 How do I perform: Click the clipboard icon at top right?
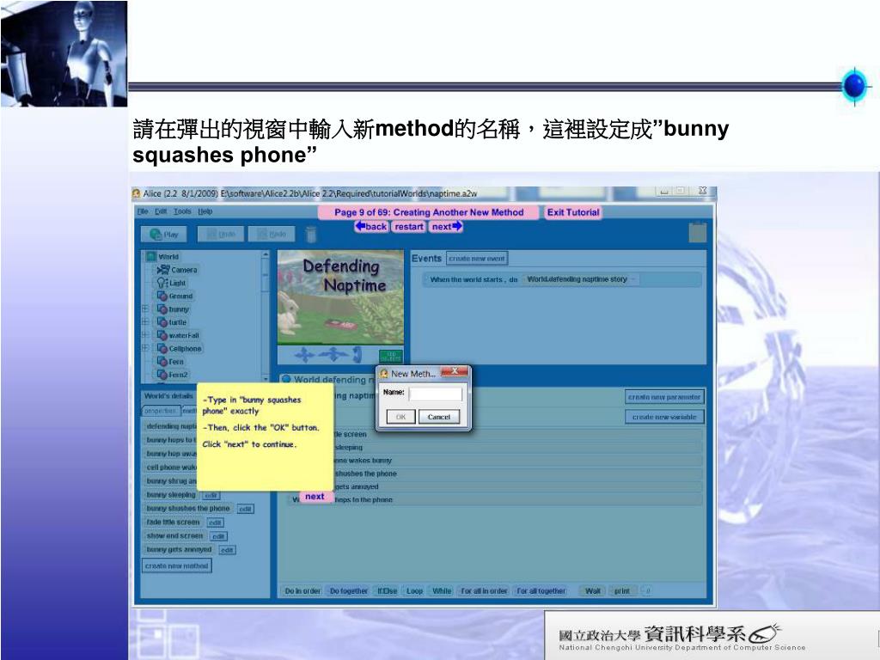tap(698, 232)
